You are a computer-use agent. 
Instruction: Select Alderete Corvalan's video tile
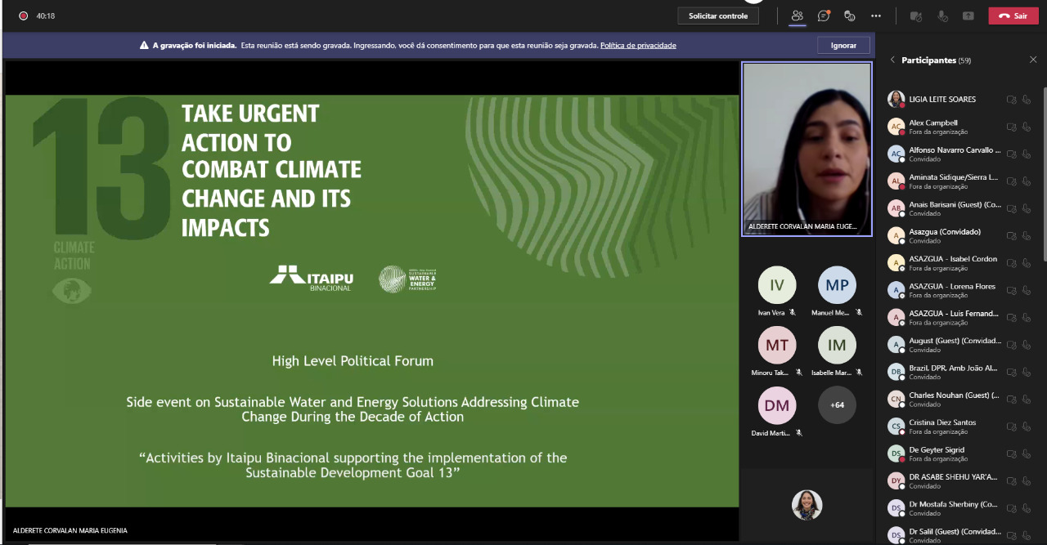click(x=807, y=150)
